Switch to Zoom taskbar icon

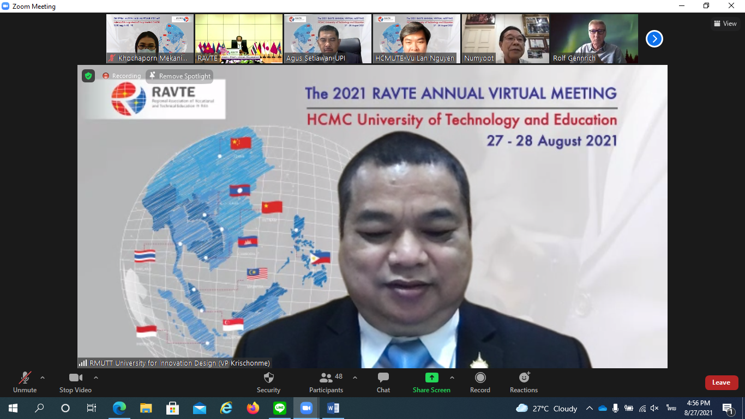(307, 408)
